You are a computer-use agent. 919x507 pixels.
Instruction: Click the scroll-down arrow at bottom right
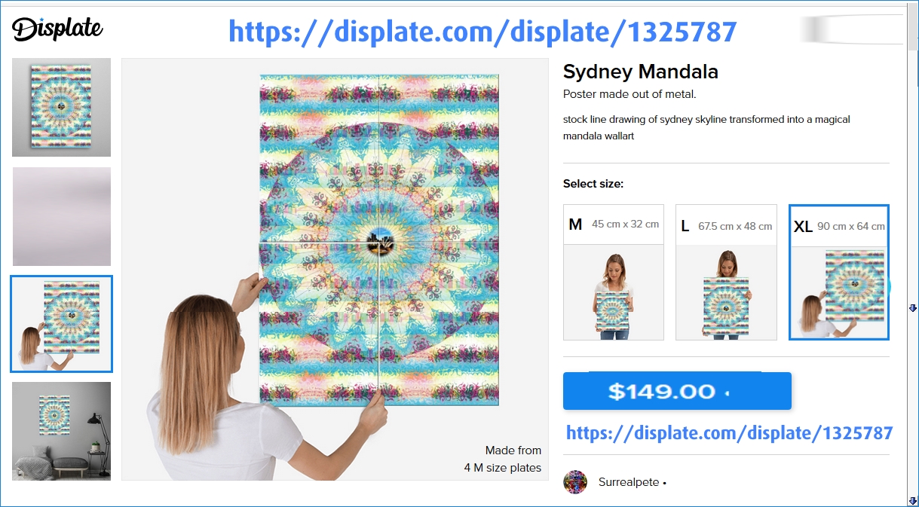click(912, 500)
